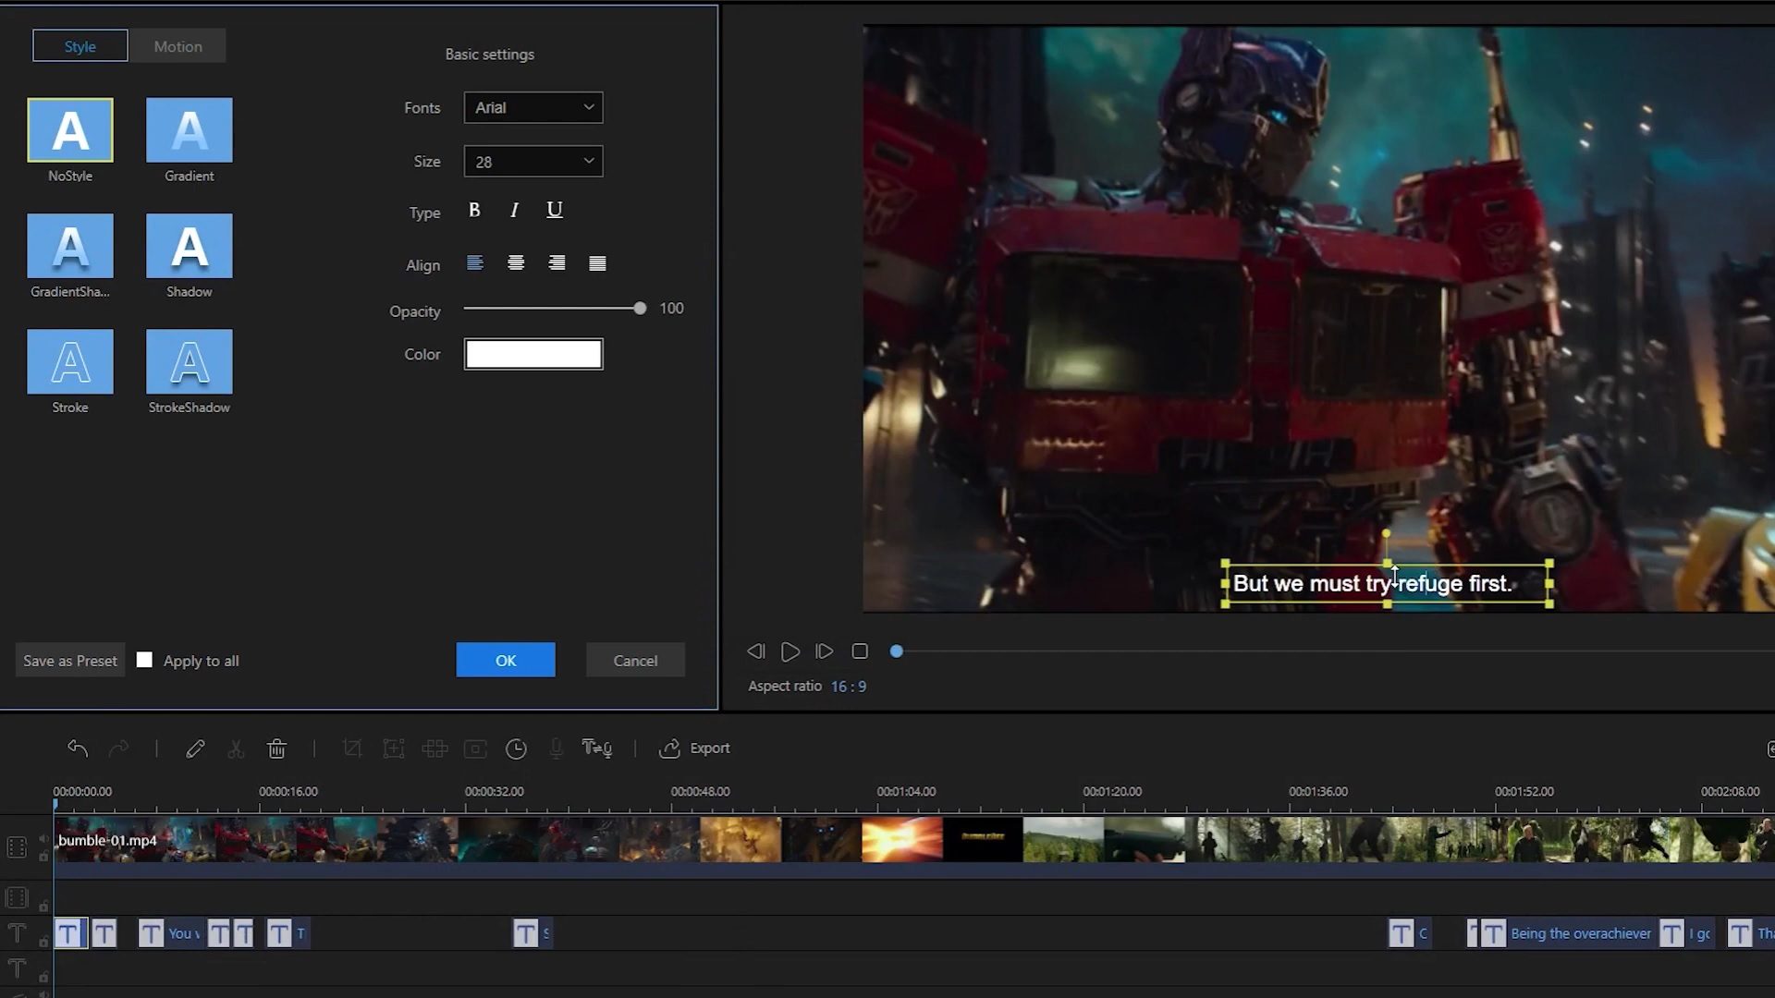This screenshot has height=998, width=1775.
Task: Expand the font Size dropdown
Action: (532, 161)
